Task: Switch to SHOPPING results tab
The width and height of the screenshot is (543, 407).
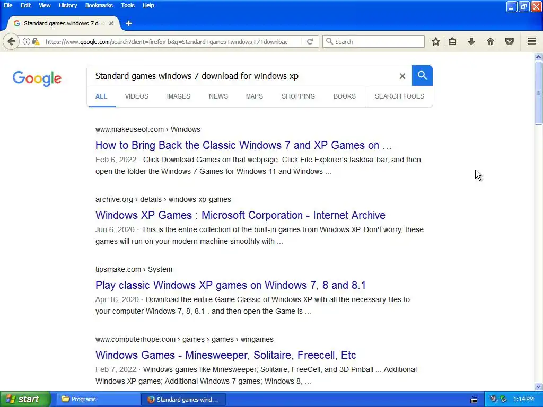Action: [298, 96]
